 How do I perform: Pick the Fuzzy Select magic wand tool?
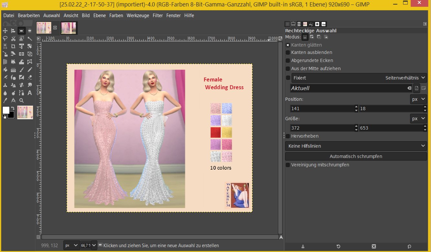pyautogui.click(x=30, y=38)
